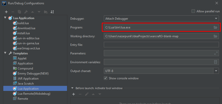Uncheck Show console window checkbox

106,78
